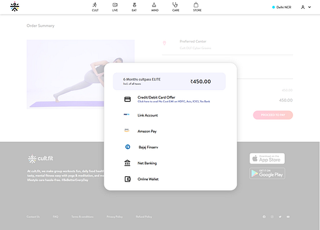The image size is (320, 230).
Task: Click the Get it on Google Play badge
Action: coord(267,173)
